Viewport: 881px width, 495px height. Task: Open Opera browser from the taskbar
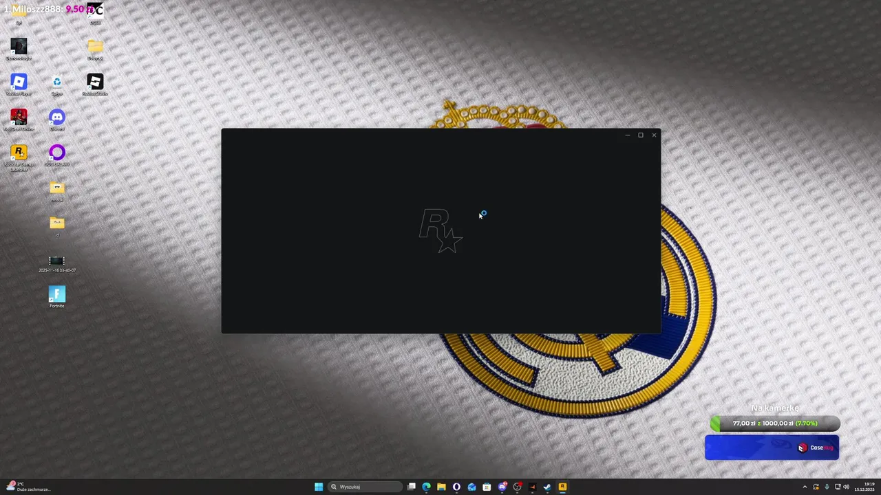(456, 487)
